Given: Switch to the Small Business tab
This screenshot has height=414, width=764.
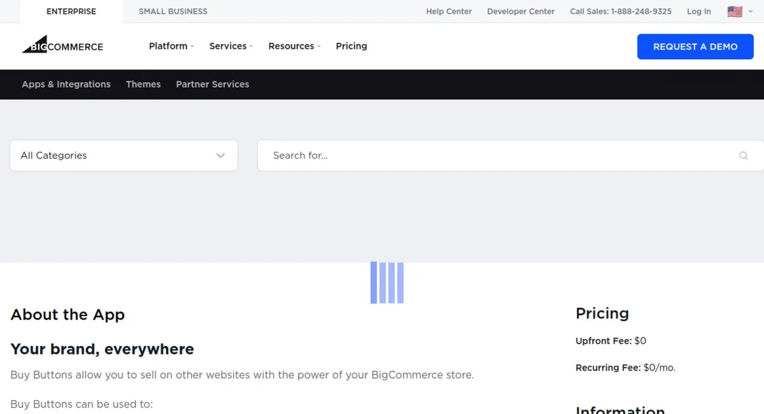Looking at the screenshot, I should [x=173, y=11].
